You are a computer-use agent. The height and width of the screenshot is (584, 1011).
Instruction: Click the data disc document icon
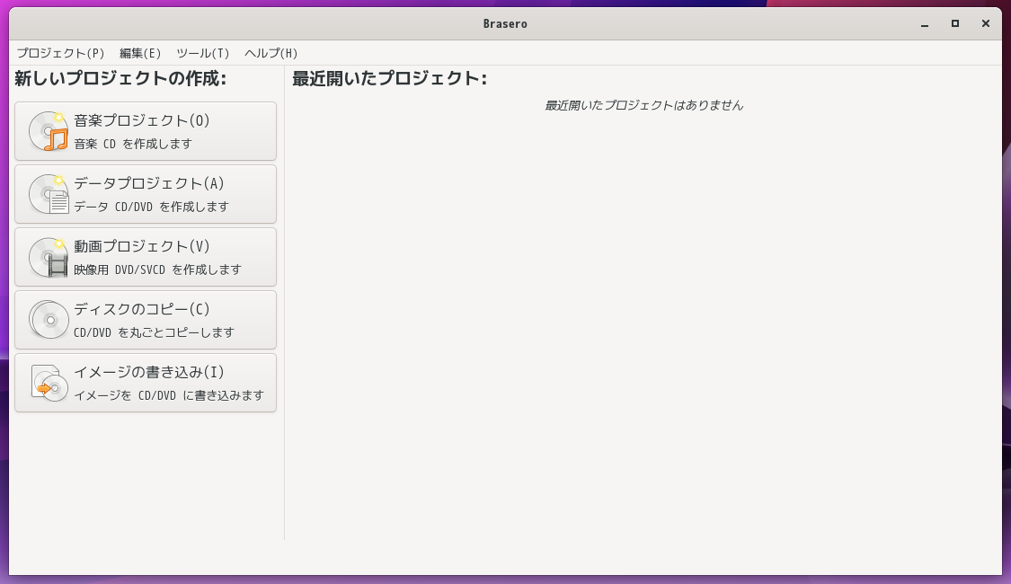coord(49,194)
